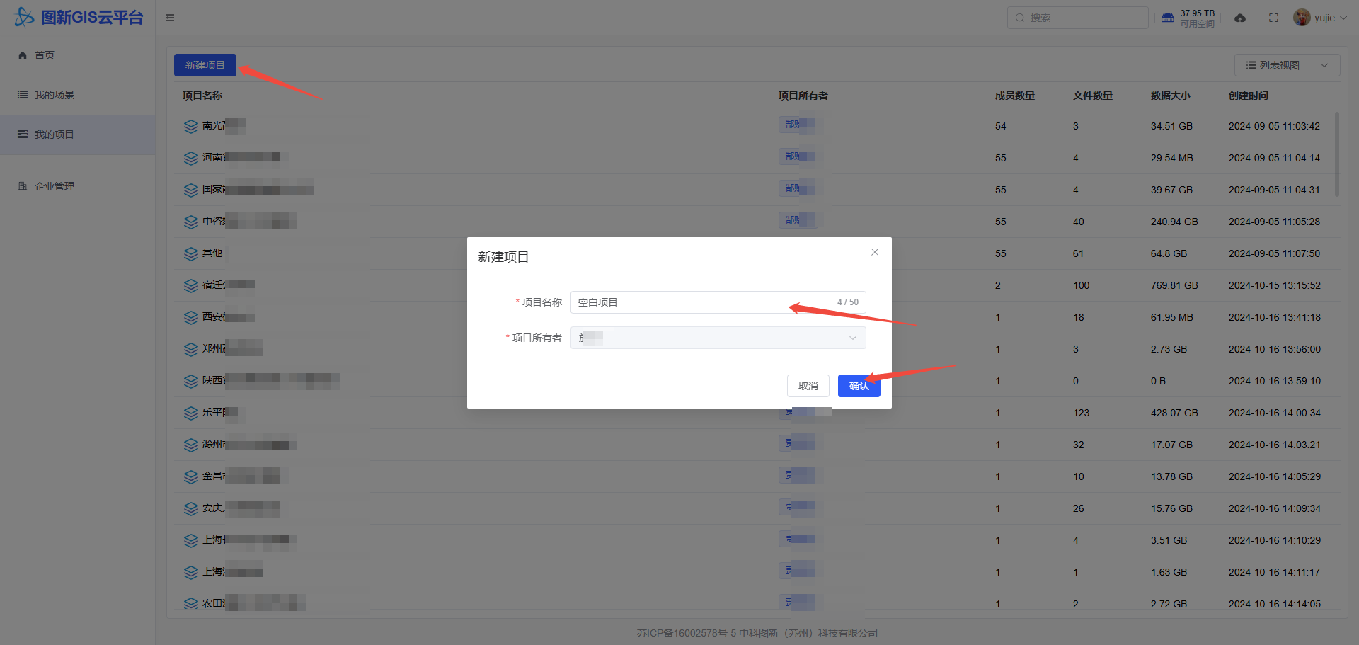This screenshot has height=645, width=1359.
Task: Click the storage disk icon showing 37.95 TB
Action: coord(1168,18)
